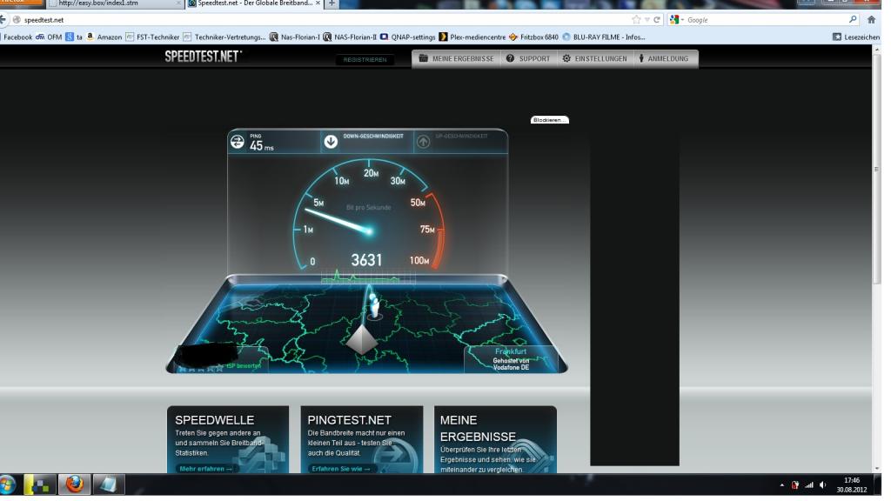This screenshot has width=891, height=501.
Task: Click the search magnifier icon
Action: click(x=853, y=20)
